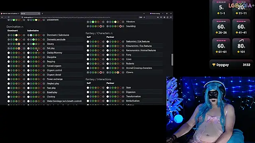Open the Animal Crossing characters link
Viewport: 255px width, 143px height.
click(139, 68)
